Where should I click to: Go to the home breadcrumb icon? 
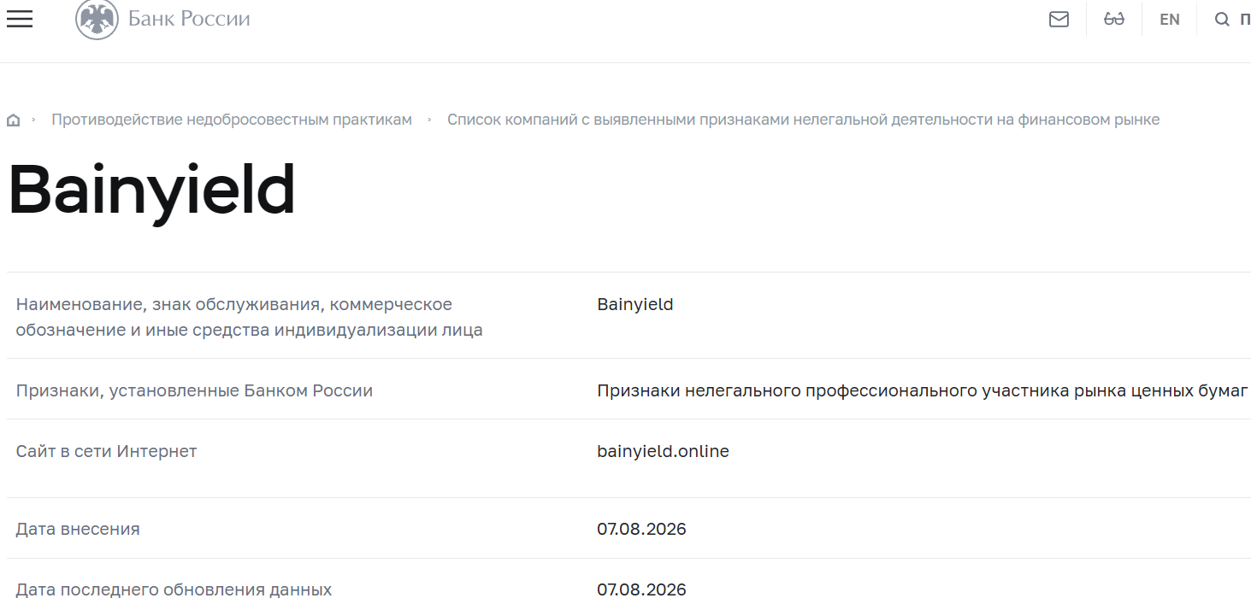13,120
